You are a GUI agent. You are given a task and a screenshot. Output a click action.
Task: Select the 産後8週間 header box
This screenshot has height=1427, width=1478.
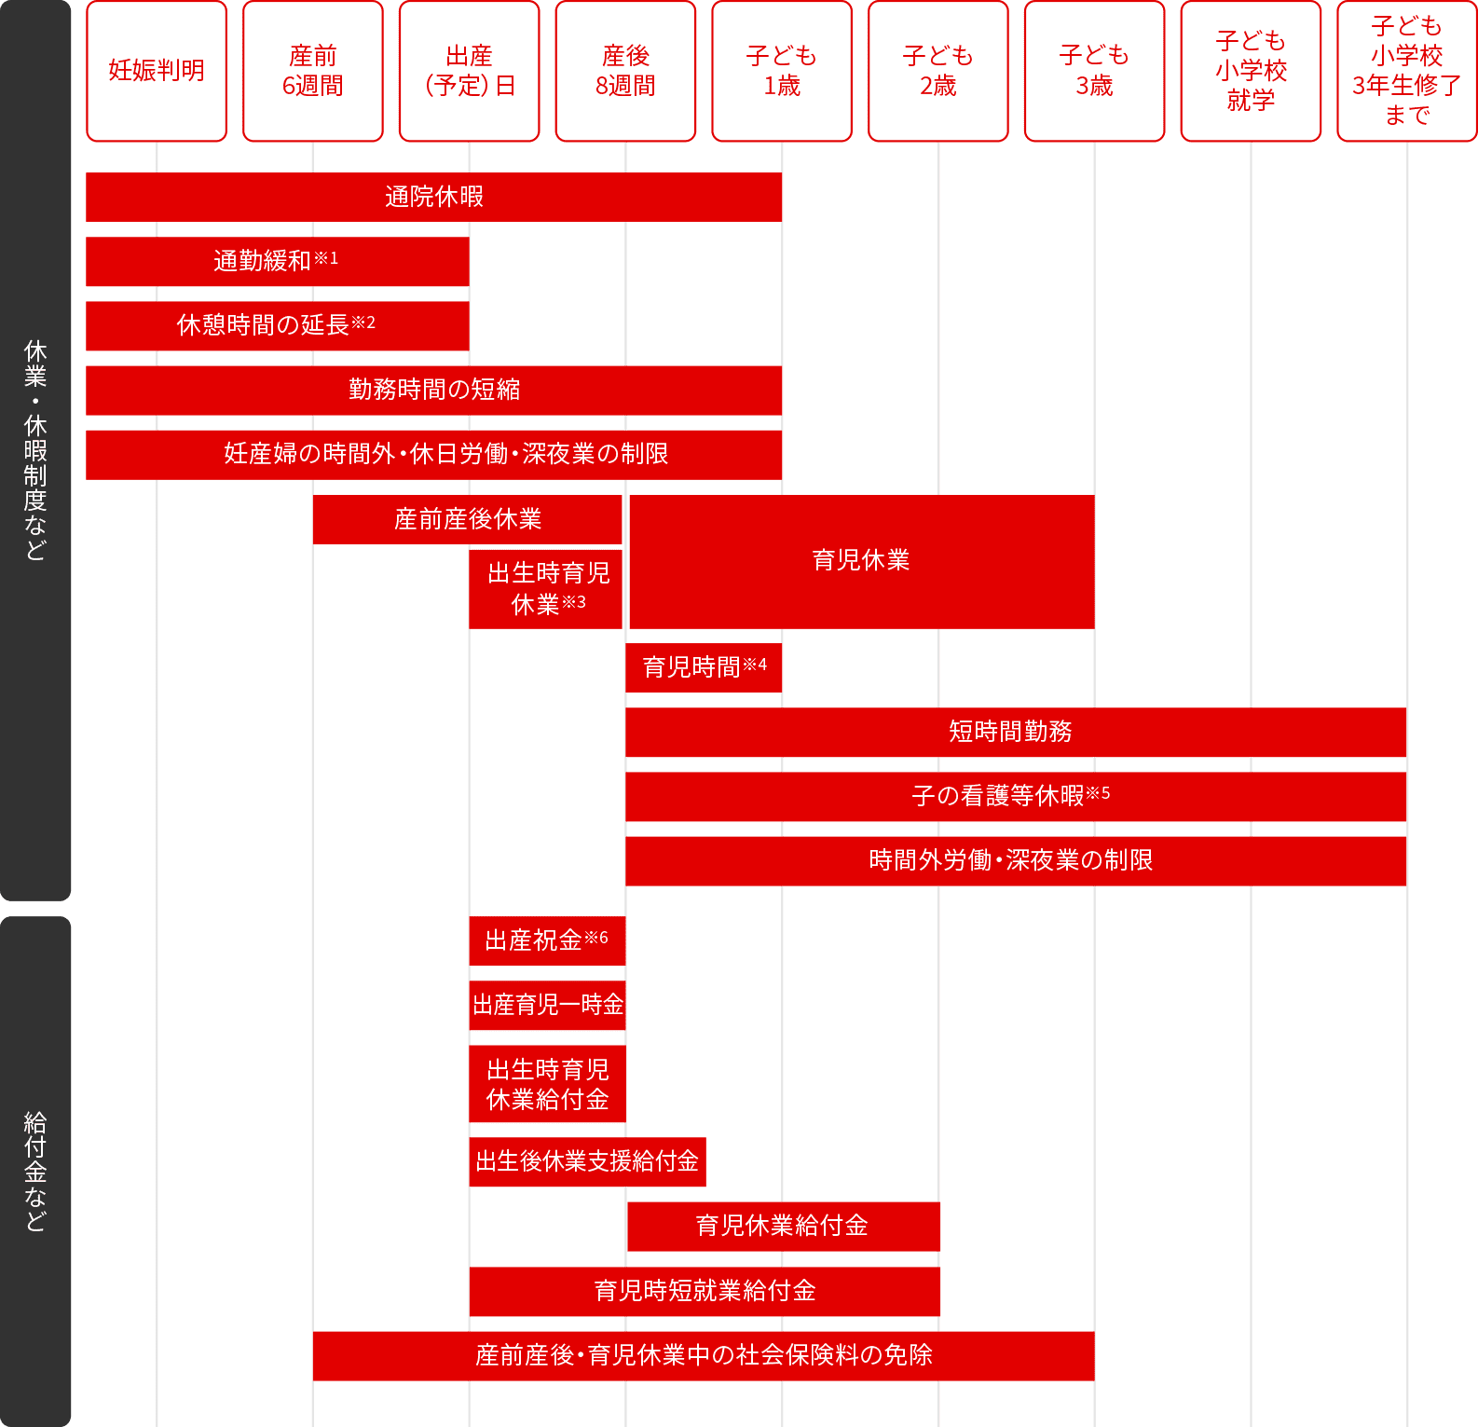point(625,71)
